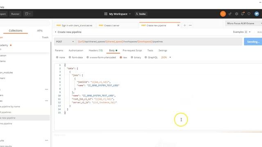Open the My Workspace dropdown
262x147 pixels.
point(120,14)
